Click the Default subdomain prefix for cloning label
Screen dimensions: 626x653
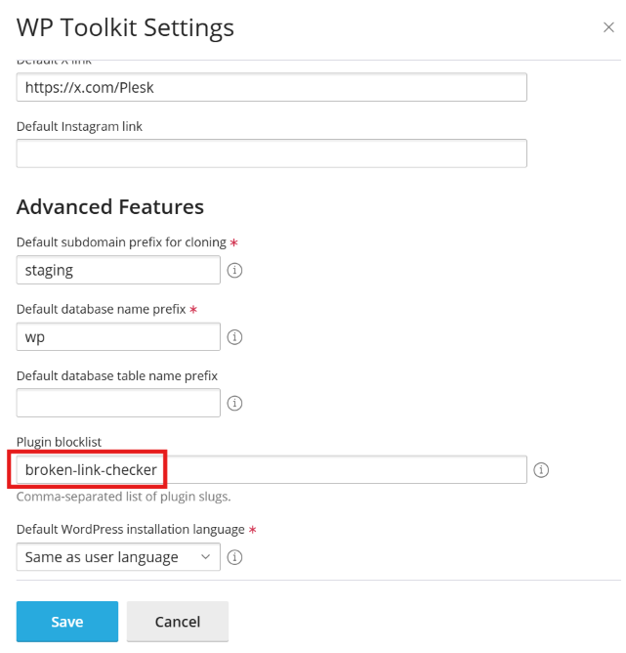[x=121, y=241]
